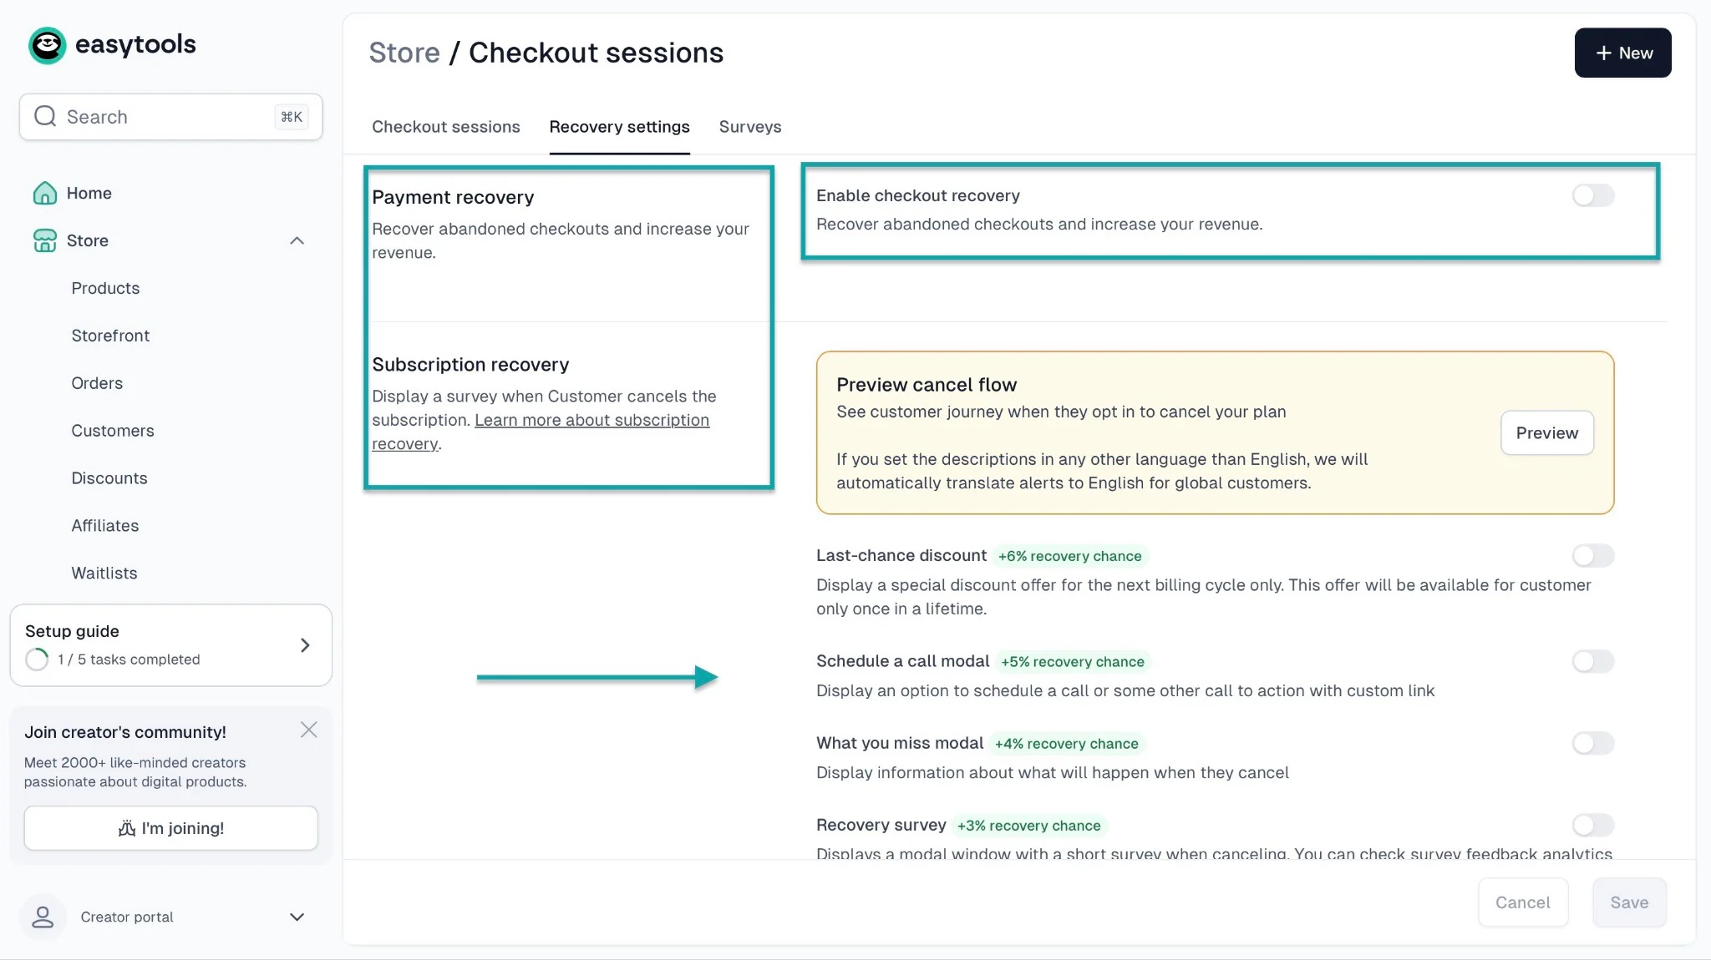The width and height of the screenshot is (1711, 960).
Task: Close the Join creator's community card
Action: [308, 730]
